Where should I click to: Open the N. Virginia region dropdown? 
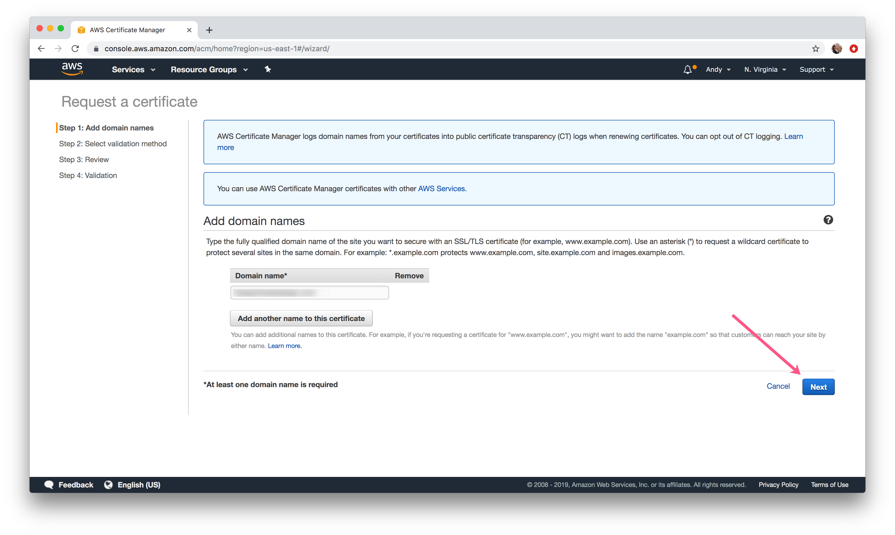click(765, 69)
